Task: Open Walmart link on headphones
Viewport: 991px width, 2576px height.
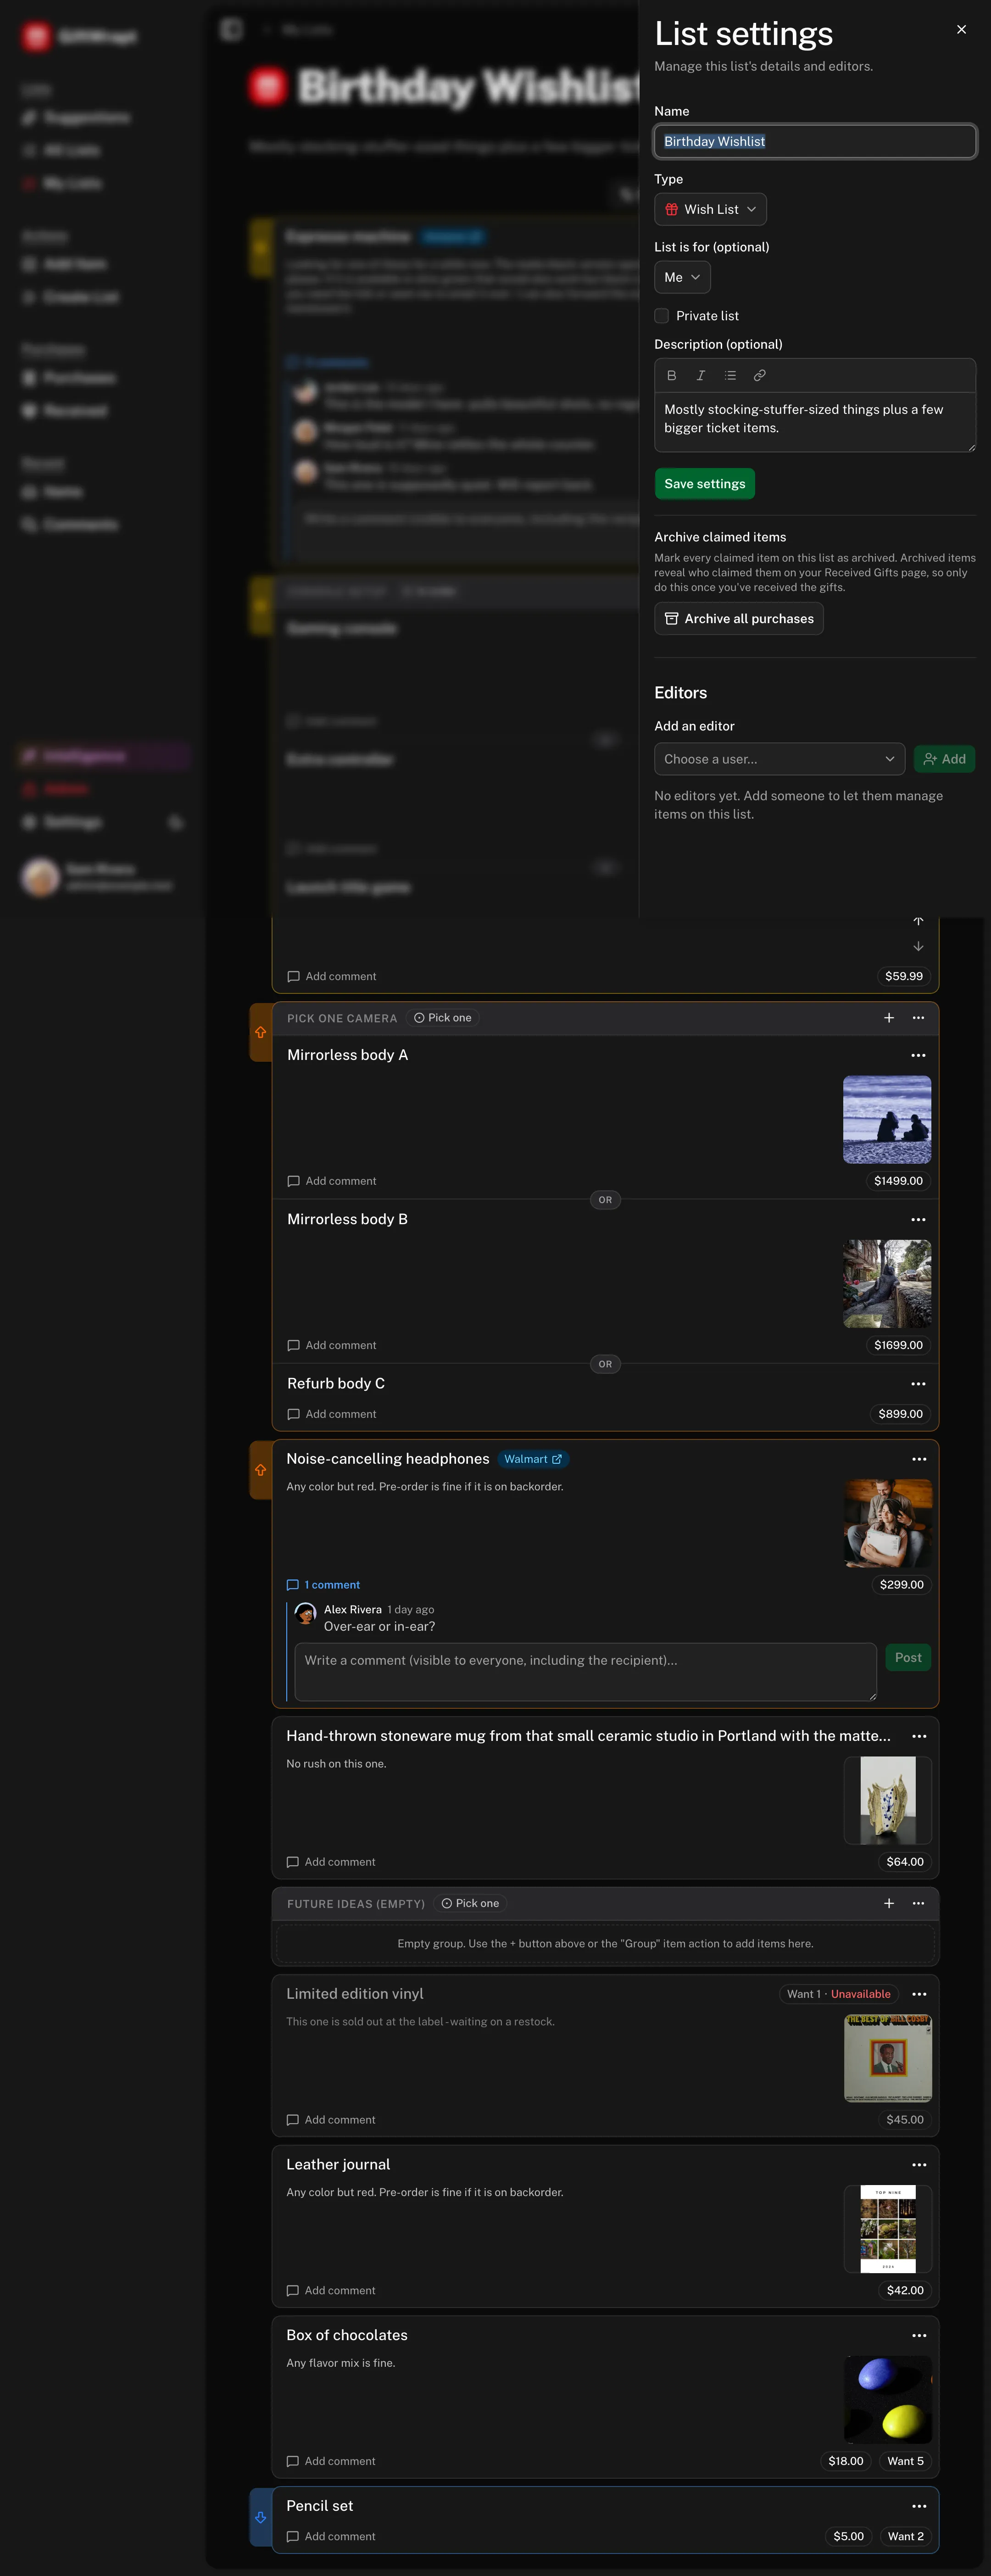Action: click(x=533, y=1459)
